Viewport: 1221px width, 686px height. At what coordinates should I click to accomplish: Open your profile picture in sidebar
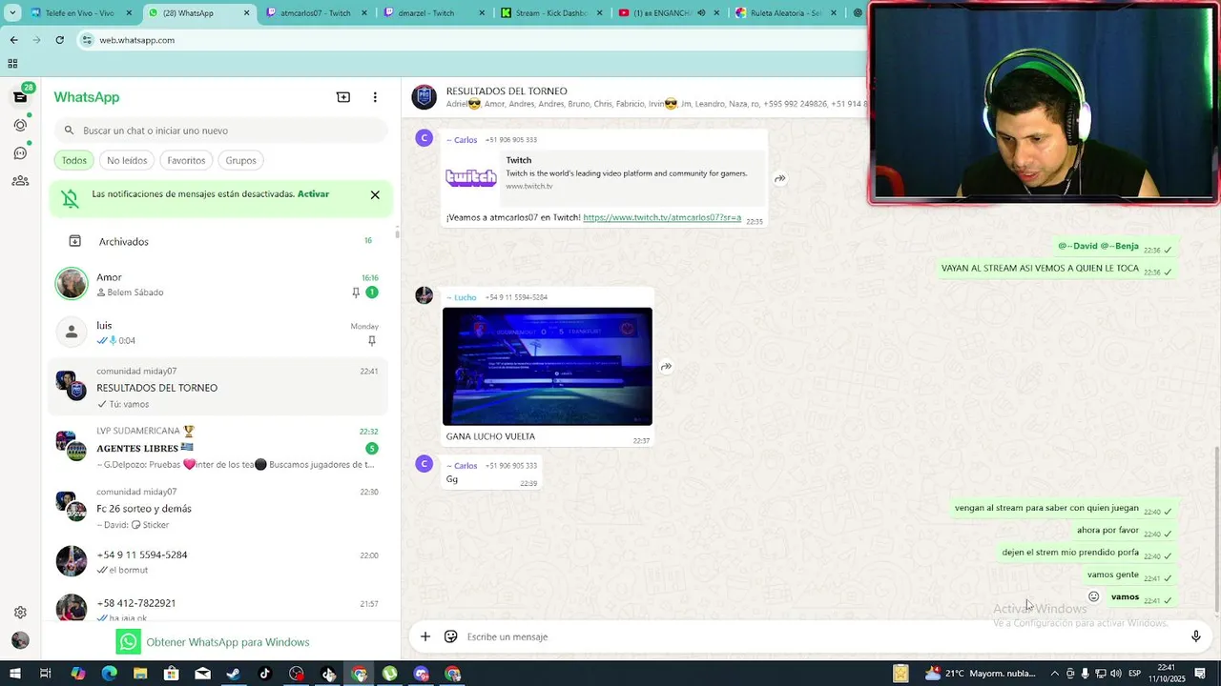[20, 640]
